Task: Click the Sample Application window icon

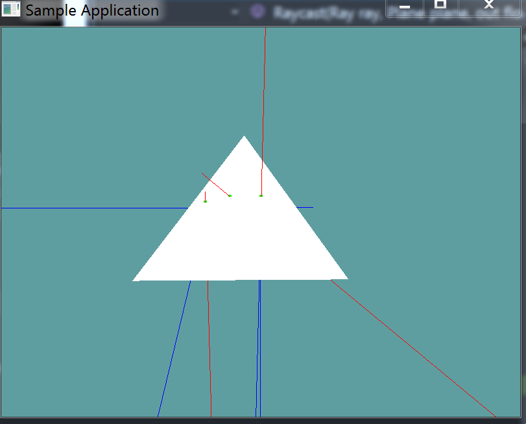Action: [11, 10]
